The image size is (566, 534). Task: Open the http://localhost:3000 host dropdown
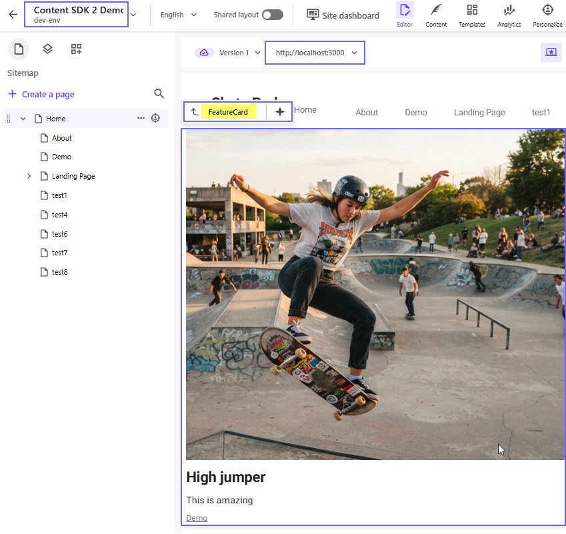[x=315, y=53]
